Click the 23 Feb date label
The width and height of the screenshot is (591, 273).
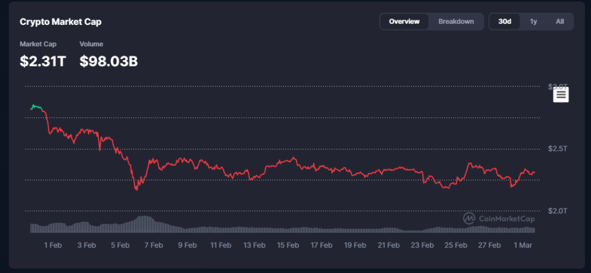click(x=422, y=245)
